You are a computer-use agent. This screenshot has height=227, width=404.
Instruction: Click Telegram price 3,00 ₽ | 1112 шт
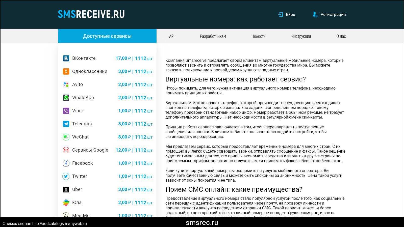coord(135,124)
